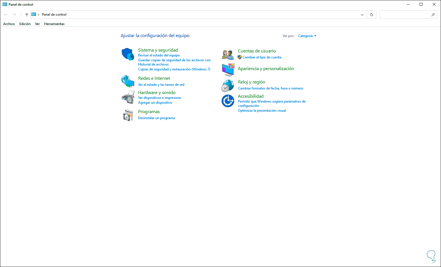Click the Apariencia y personalización monitor icon

228,70
